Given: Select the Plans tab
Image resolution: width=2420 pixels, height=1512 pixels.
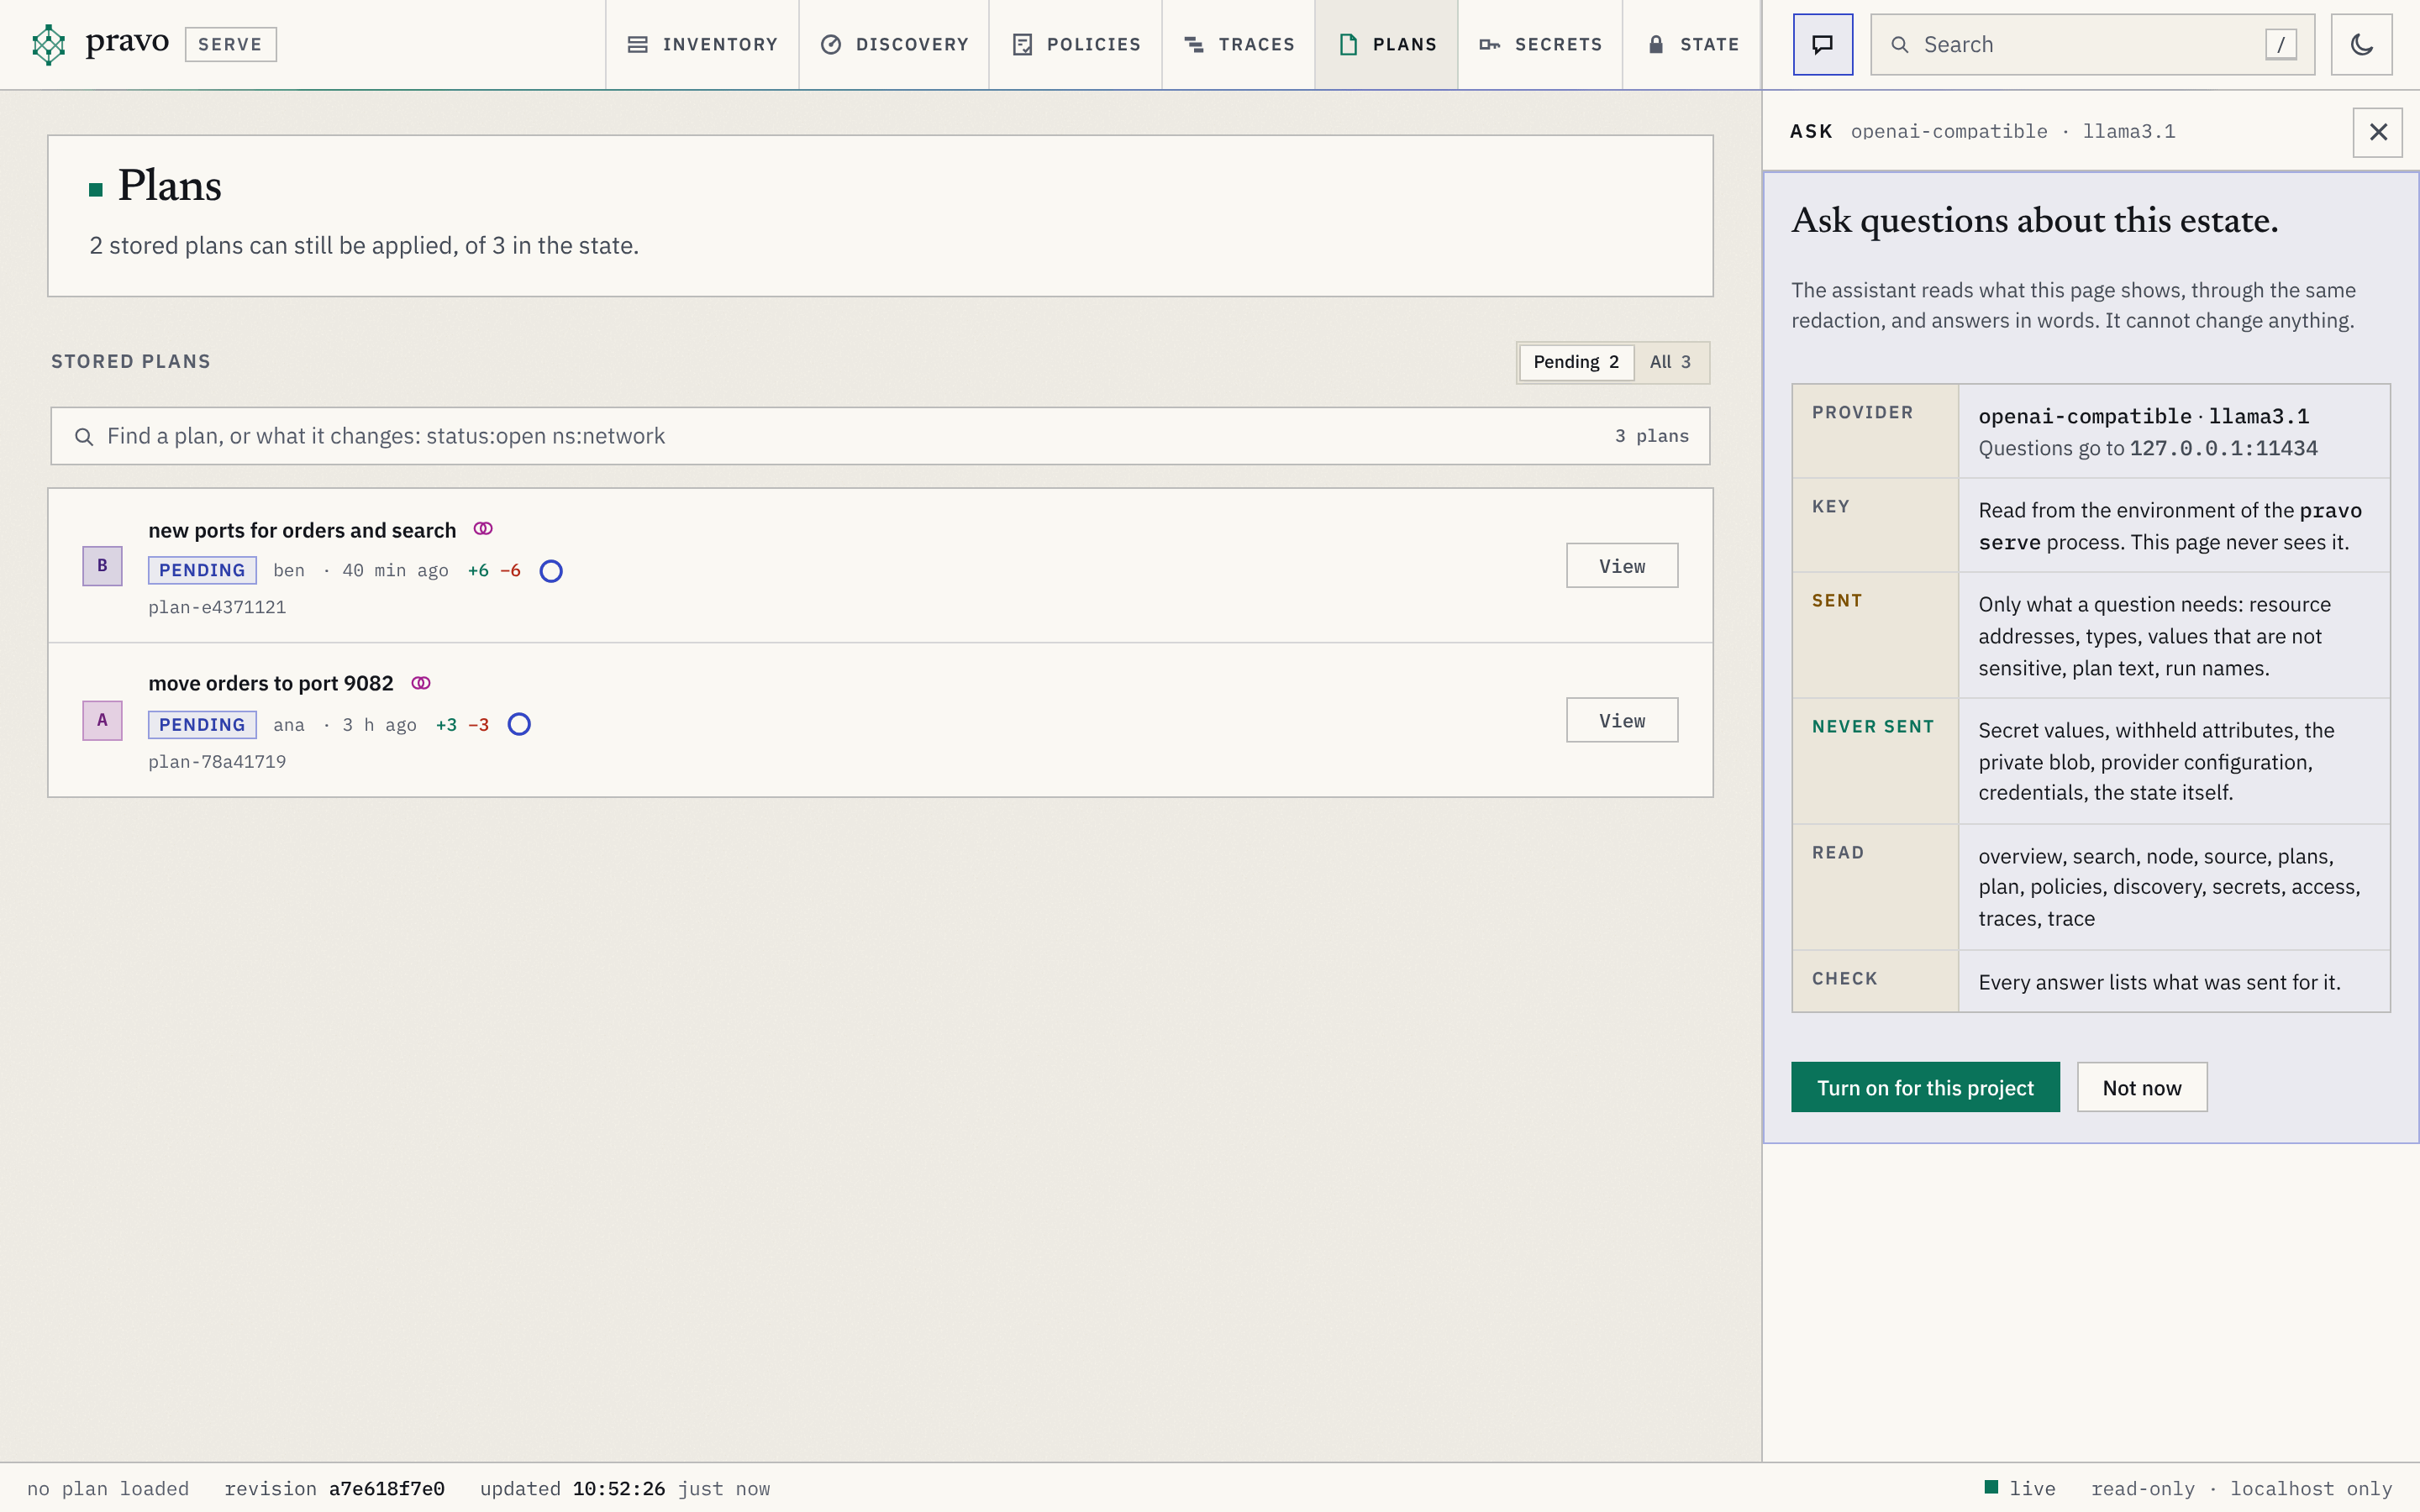Looking at the screenshot, I should coord(1386,44).
